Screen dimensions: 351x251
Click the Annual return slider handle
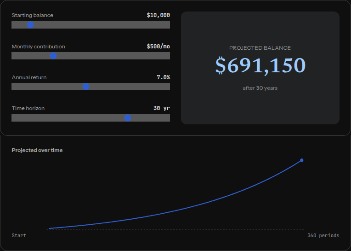86,87
